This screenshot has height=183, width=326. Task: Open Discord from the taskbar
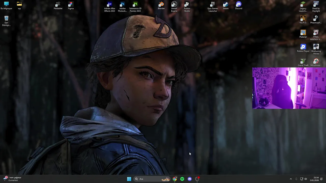pyautogui.click(x=189, y=179)
